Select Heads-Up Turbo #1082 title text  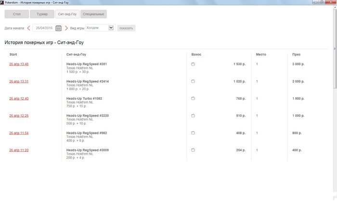(x=84, y=98)
